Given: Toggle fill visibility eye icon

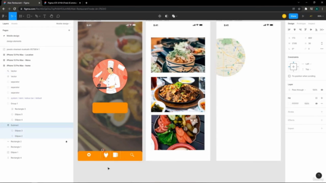Looking at the screenshot, I should click(316, 104).
